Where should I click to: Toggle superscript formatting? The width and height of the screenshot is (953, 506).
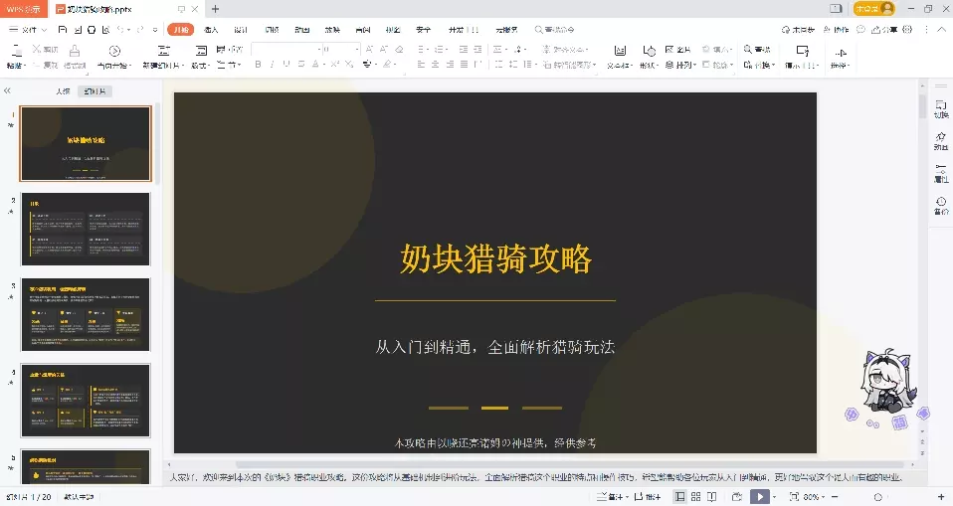pos(334,64)
